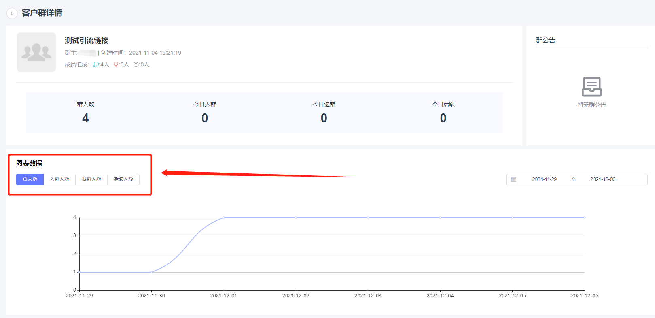Click the page title 客户群详情
Image resolution: width=655 pixels, height=318 pixels.
pyautogui.click(x=42, y=13)
